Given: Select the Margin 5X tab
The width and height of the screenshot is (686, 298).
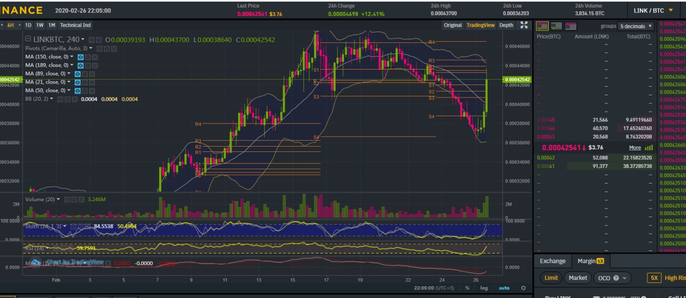Looking at the screenshot, I should click(x=590, y=261).
